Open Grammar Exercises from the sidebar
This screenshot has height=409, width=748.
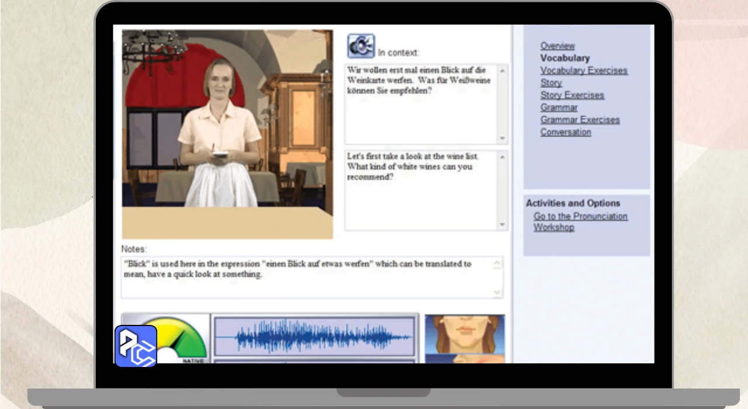[x=580, y=120]
